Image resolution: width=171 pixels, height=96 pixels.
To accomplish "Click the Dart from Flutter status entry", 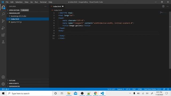I will (153, 89).
